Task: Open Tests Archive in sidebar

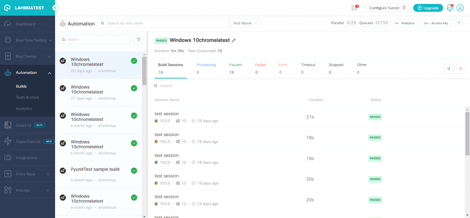Action: coord(27,97)
